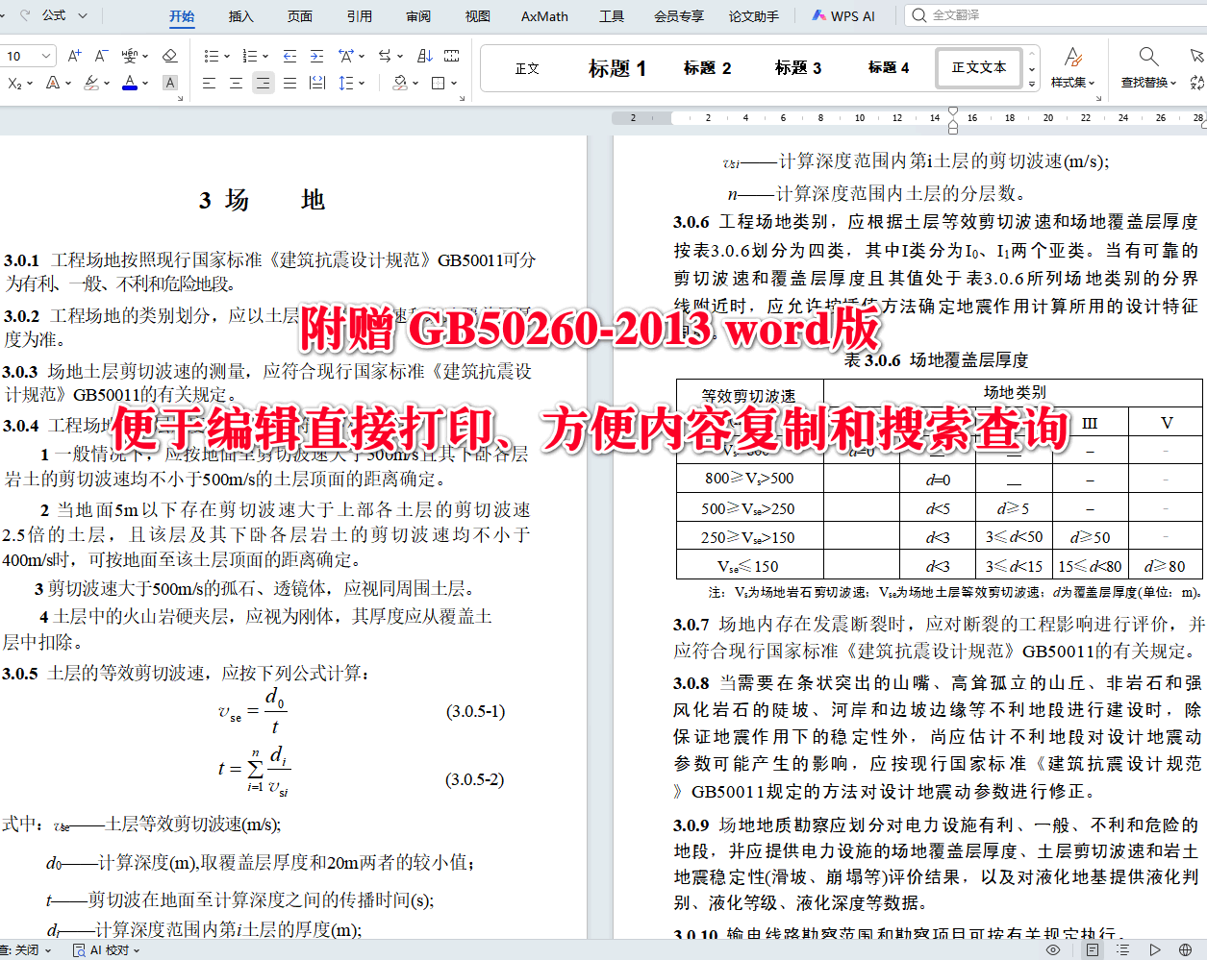1207x960 pixels.
Task: Open the 引用 tab
Action: 360,16
